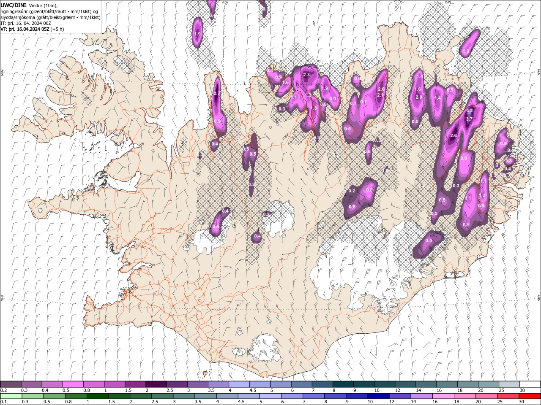
Task: Click the 3.7 snowfall value on map
Action: pyautogui.click(x=469, y=119)
